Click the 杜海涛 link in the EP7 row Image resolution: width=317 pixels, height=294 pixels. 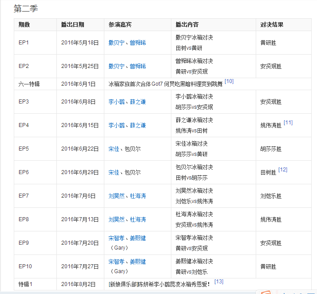pos(138,196)
